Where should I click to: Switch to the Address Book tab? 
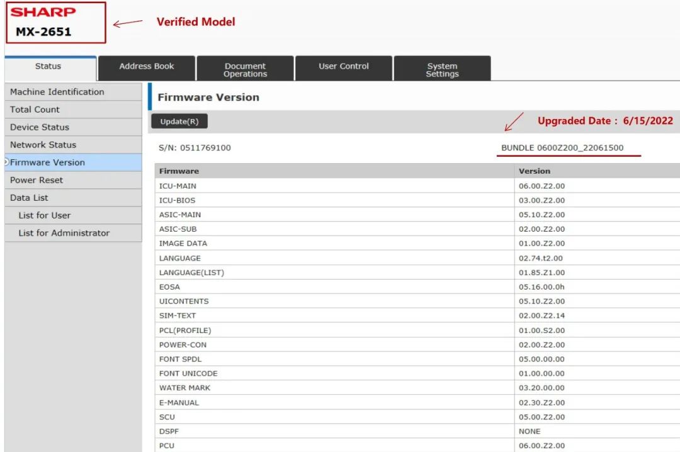click(147, 67)
